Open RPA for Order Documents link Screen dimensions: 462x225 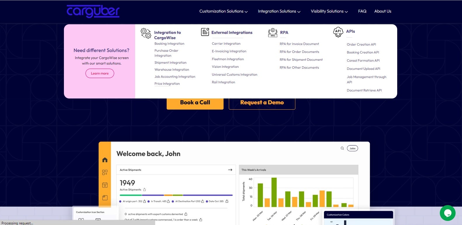[299, 52]
